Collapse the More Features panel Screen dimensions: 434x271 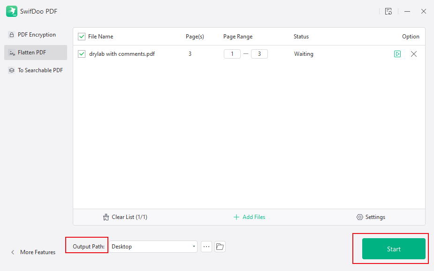13,252
